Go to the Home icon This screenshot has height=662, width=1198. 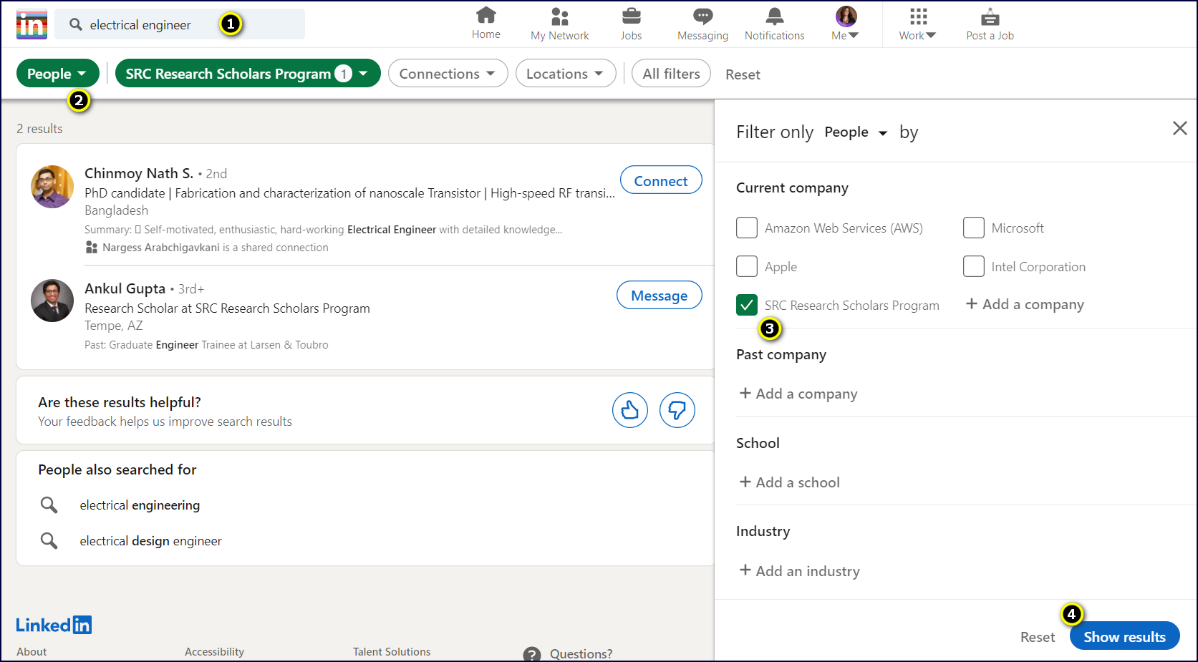tap(486, 15)
